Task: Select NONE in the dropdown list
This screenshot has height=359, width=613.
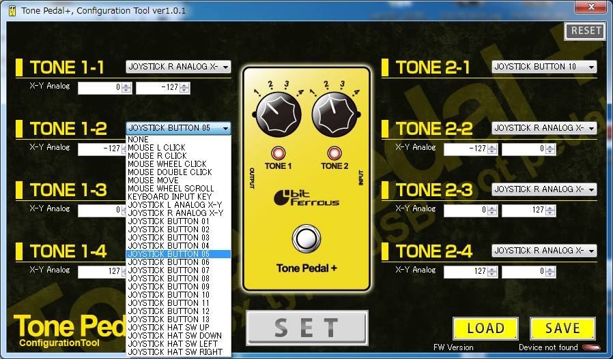Action: coord(178,139)
